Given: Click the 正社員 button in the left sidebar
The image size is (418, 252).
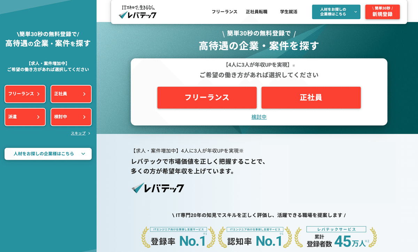Looking at the screenshot, I should pyautogui.click(x=71, y=94).
